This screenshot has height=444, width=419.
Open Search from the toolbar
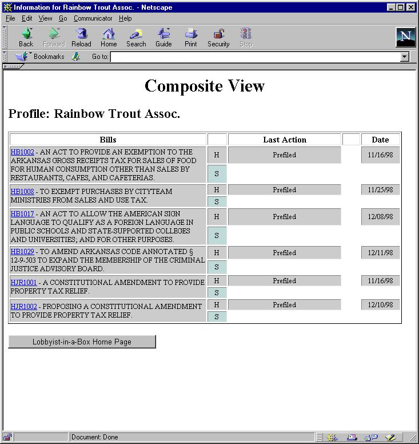coord(136,37)
